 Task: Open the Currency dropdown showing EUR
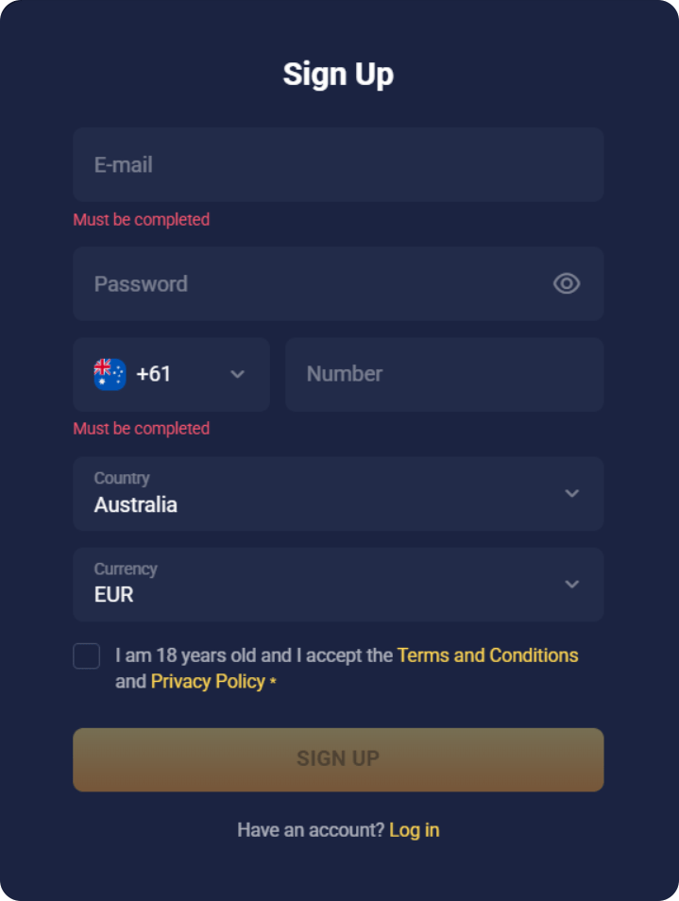[321, 585]
